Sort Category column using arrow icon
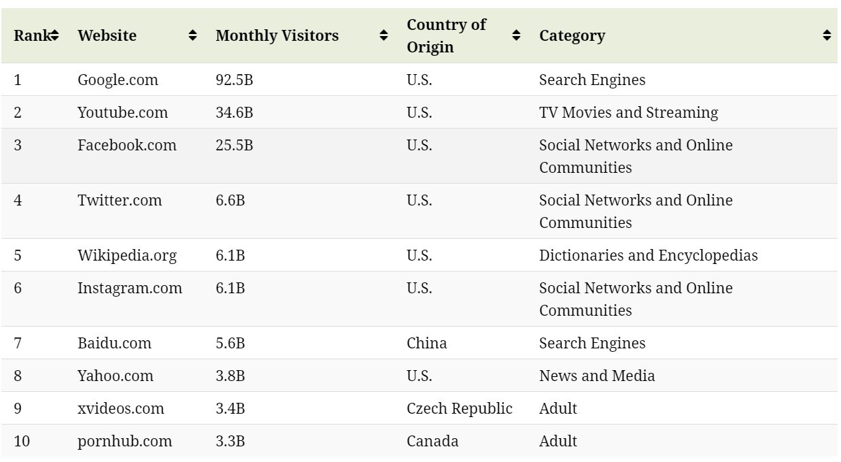The height and width of the screenshot is (462, 841). point(827,35)
